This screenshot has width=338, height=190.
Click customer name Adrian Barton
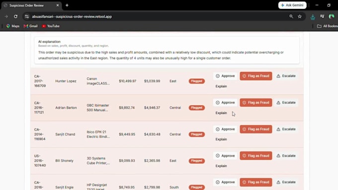tap(66, 108)
